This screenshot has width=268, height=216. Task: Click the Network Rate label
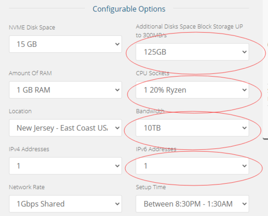[x=27, y=187]
